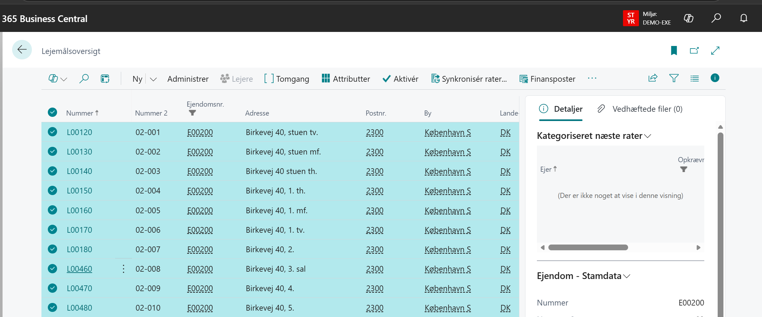Click the Copilot icon in the action bar
Image resolution: width=762 pixels, height=317 pixels.
pos(53,79)
